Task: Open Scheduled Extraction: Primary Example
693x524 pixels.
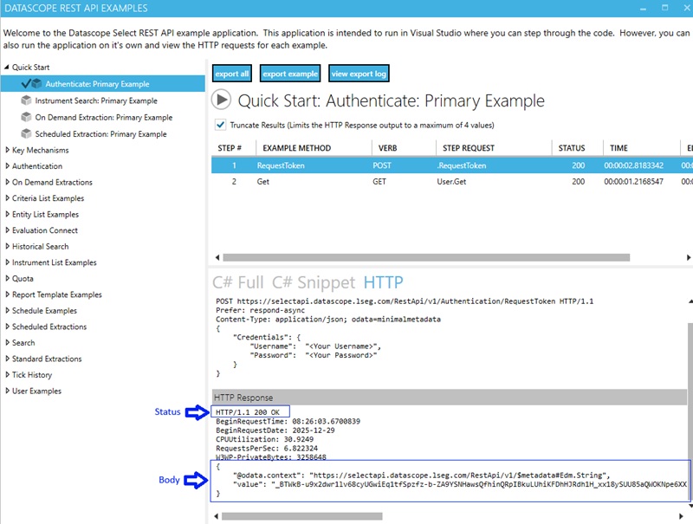Action: (x=100, y=134)
